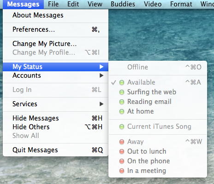Viewport: 214px width, 184px height.
Task: Choose Hide Others
Action: 55,127
